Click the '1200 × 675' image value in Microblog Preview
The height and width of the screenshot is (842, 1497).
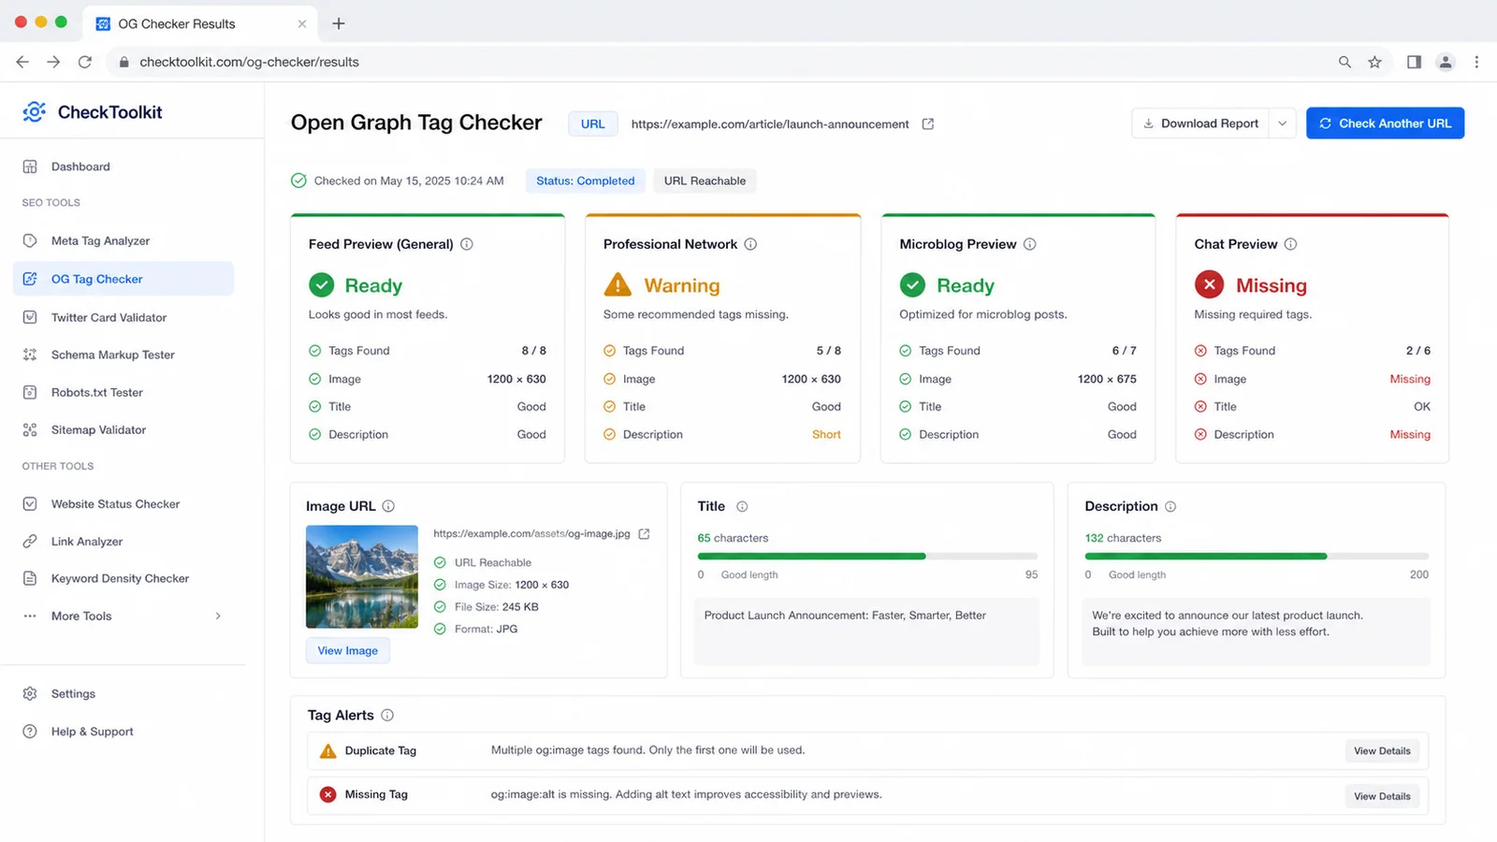point(1107,379)
